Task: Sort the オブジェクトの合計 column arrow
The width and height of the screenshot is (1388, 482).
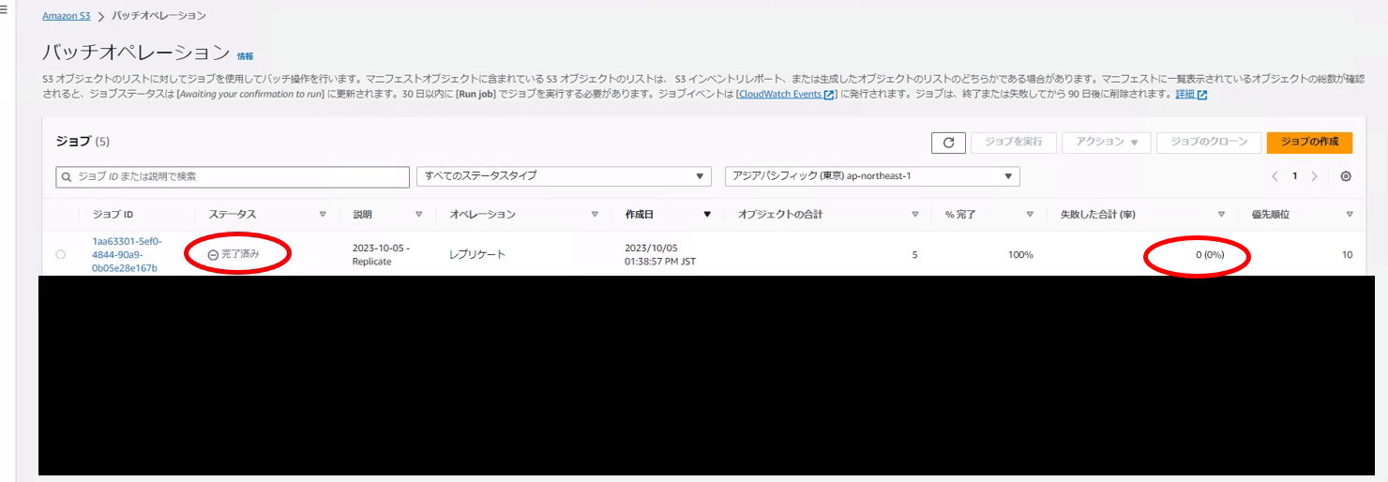Action: tap(915, 215)
